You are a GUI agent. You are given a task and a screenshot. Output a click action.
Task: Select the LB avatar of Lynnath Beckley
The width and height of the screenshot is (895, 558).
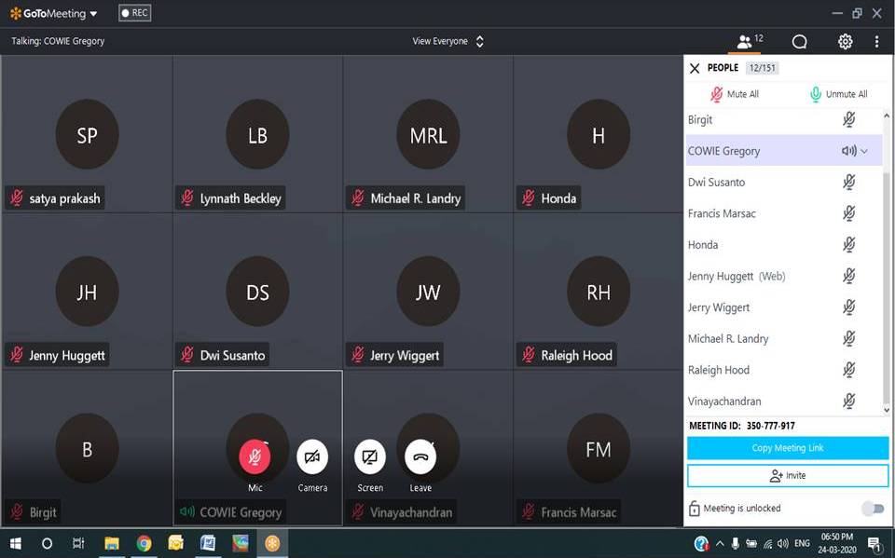click(x=257, y=135)
